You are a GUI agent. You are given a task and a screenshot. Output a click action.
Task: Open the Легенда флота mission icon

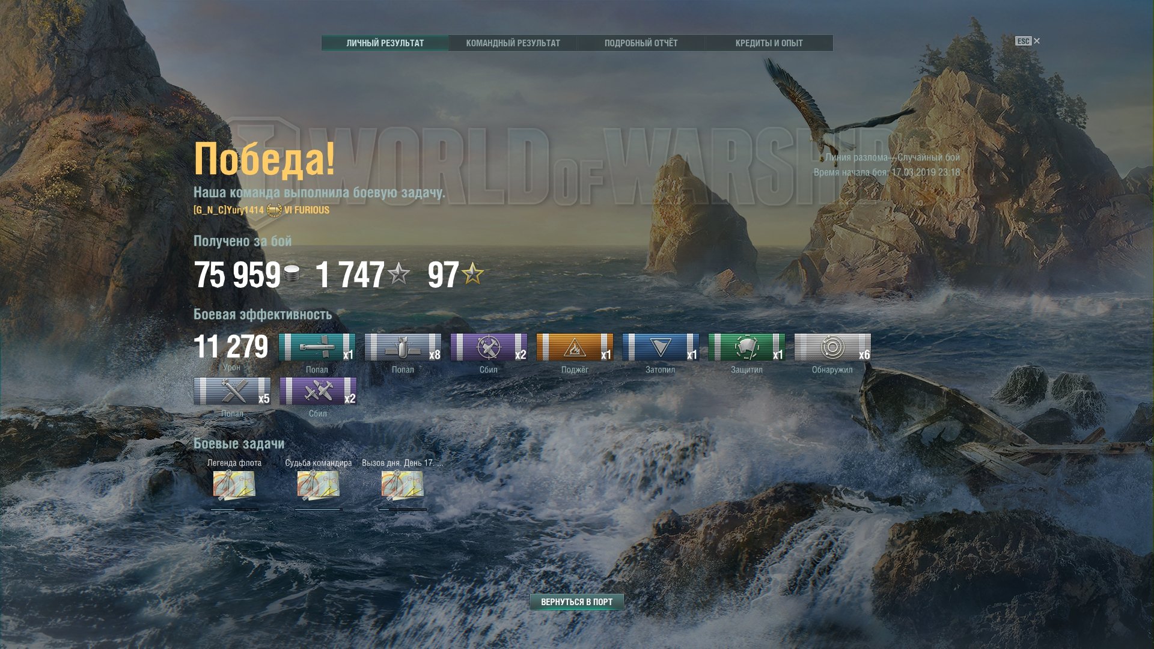pyautogui.click(x=234, y=486)
